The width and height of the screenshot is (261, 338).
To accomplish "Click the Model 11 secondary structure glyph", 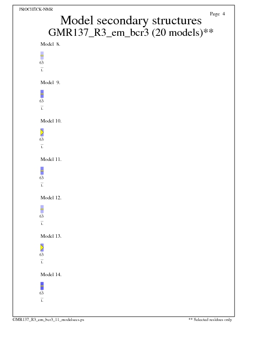I will tap(42, 171).
